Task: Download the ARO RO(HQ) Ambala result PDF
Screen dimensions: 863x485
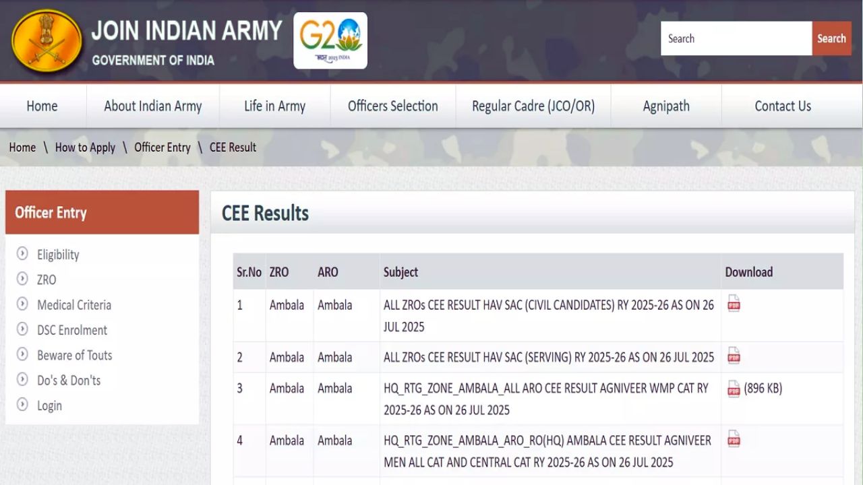Action: click(732, 439)
